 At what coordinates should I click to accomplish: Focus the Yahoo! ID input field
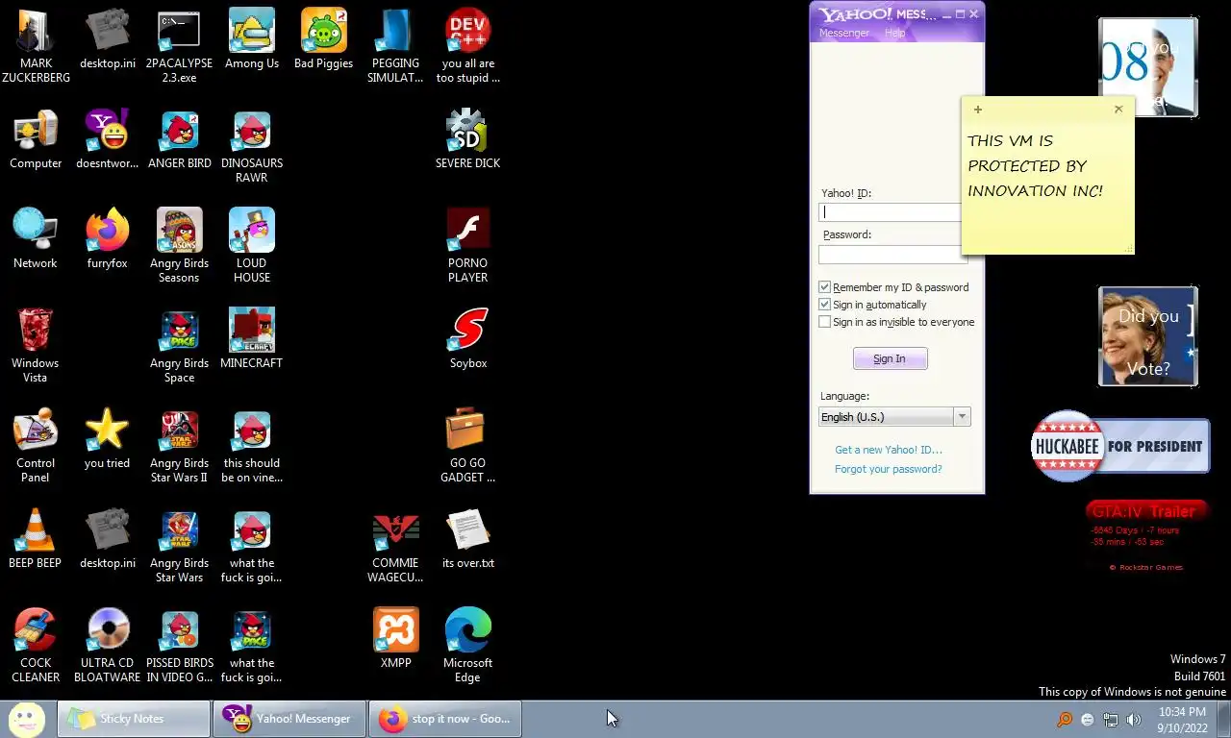pyautogui.click(x=890, y=212)
